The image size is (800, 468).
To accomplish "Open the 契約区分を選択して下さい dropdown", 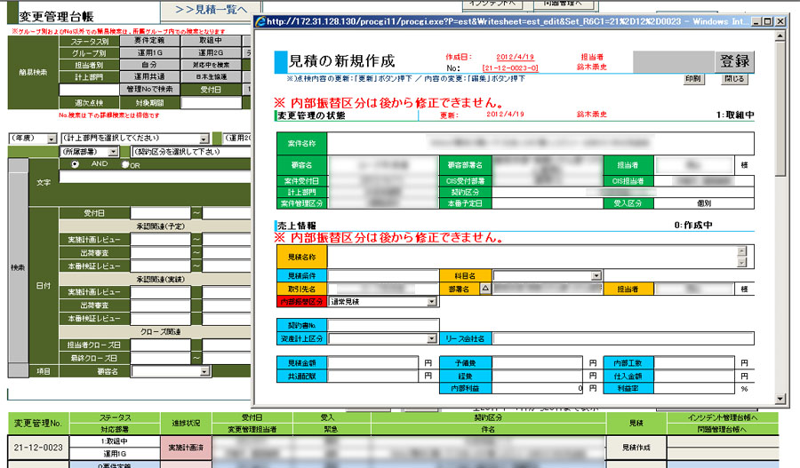I will tap(191, 152).
